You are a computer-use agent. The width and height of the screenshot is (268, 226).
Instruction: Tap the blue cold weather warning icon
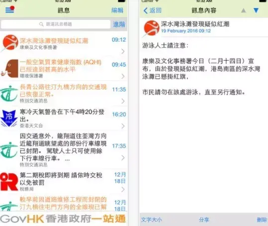[x=9, y=118]
